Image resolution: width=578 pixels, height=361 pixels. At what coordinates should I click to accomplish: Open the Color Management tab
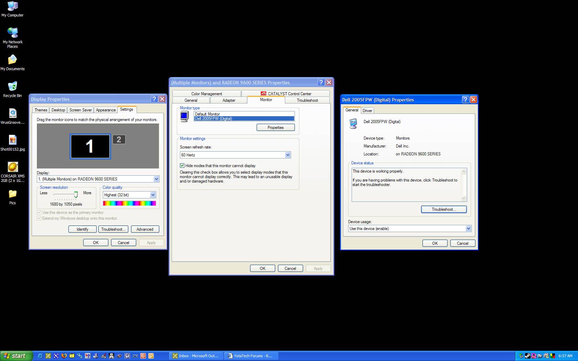[206, 94]
